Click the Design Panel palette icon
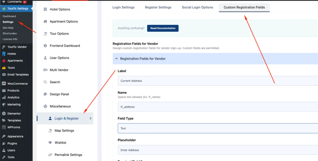The height and width of the screenshot is (161, 318). [45, 94]
